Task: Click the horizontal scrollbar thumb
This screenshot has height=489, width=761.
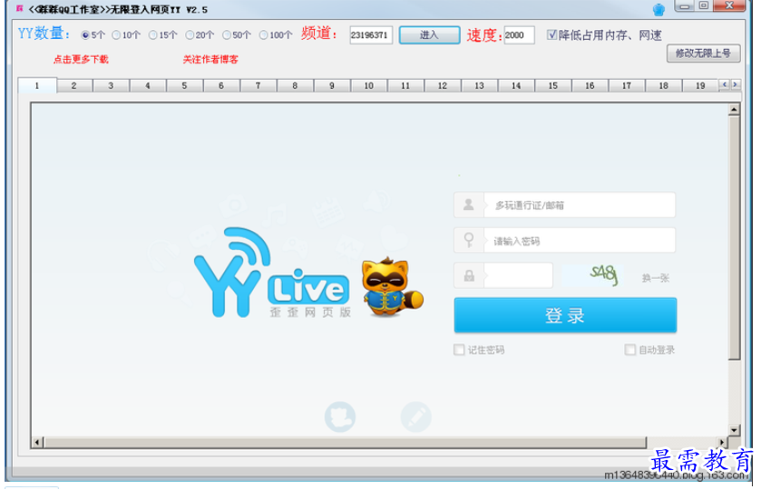Action: coord(345,442)
